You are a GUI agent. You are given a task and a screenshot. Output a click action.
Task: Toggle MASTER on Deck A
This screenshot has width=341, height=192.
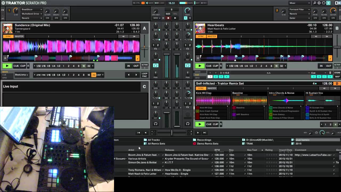(19, 36)
